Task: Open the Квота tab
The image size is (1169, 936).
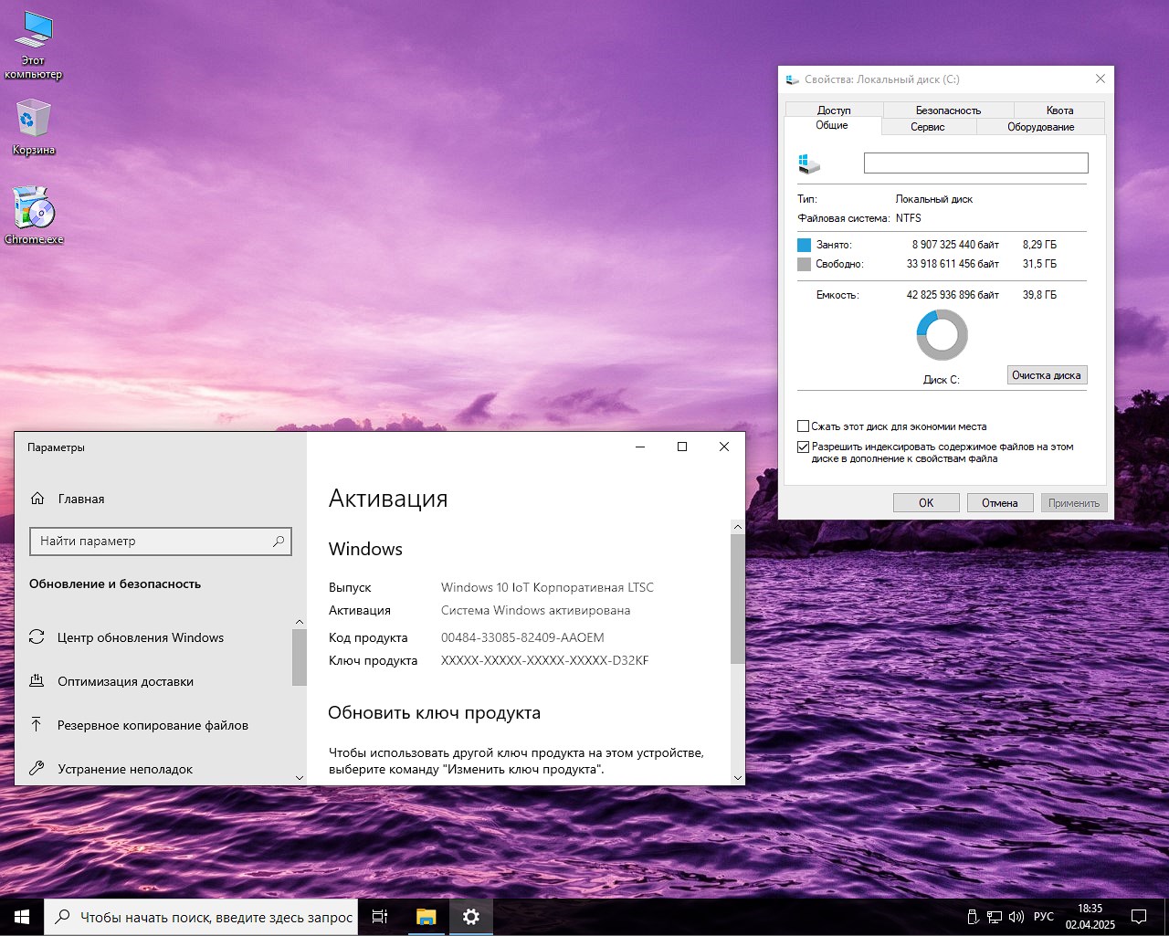Action: 1059,110
